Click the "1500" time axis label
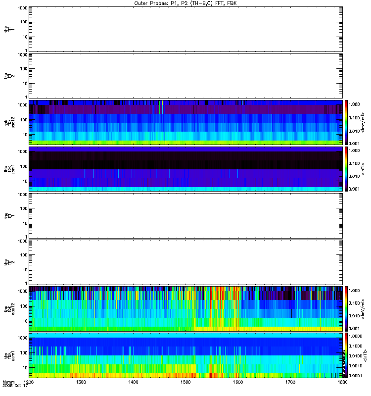Screen dimensions: 371x396 click(185, 382)
